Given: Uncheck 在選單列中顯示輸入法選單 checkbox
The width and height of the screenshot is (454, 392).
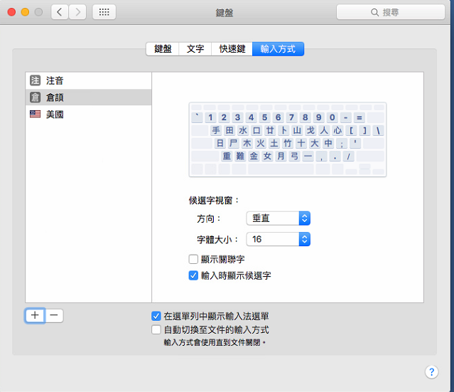Looking at the screenshot, I should click(x=156, y=316).
